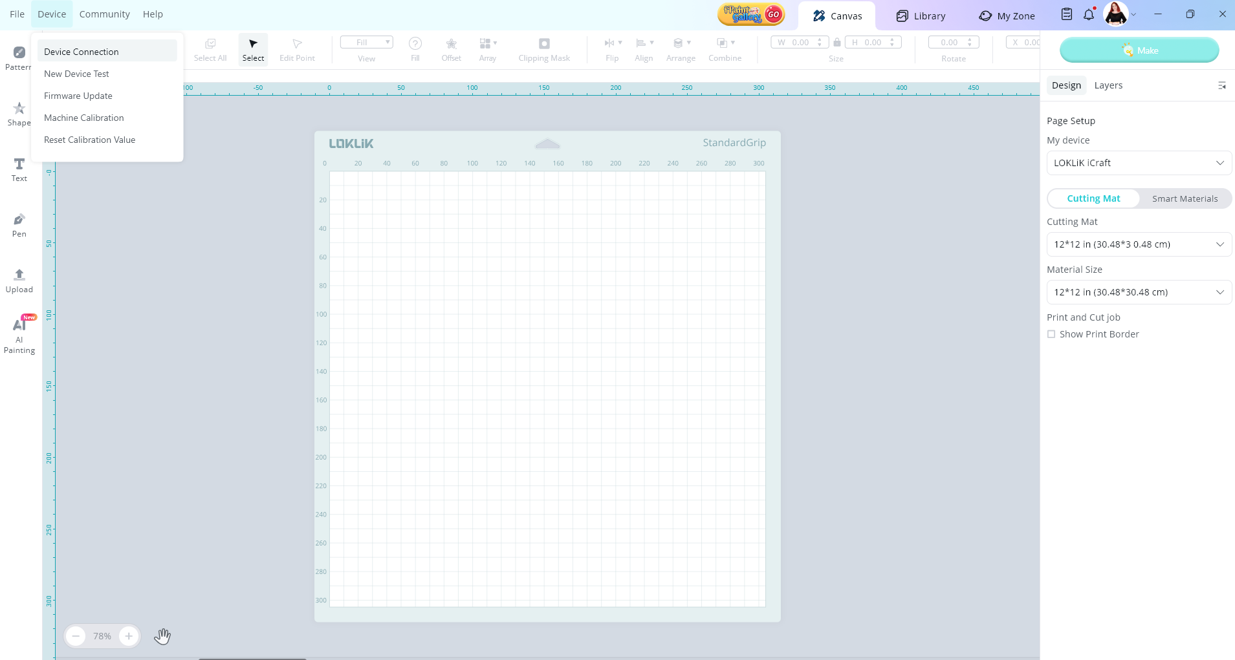Click the Rotate angle input field

pos(948,43)
